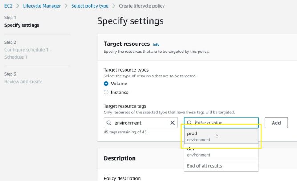The width and height of the screenshot is (297, 181).
Task: Click the chevron before Create lifecycle policy
Action: pos(114,6)
